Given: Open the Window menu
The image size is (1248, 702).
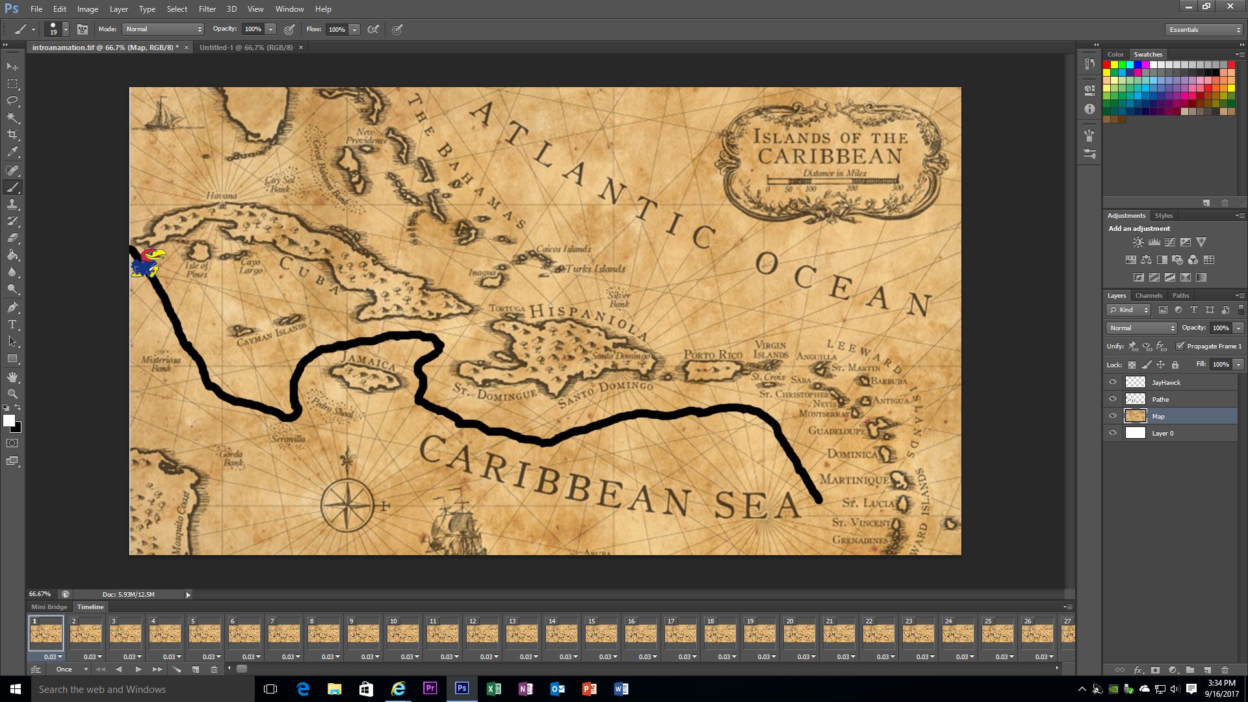Looking at the screenshot, I should tap(289, 9).
